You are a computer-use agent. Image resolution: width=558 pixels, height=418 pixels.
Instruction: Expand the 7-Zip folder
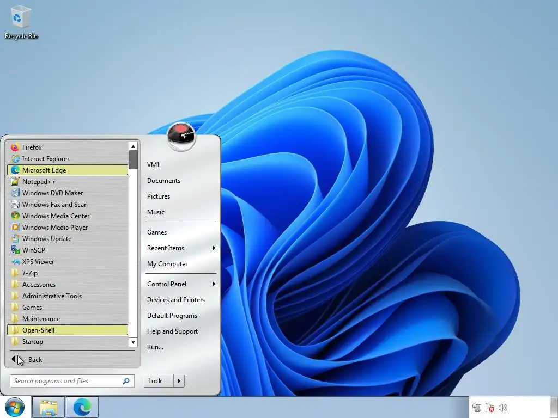(x=68, y=273)
